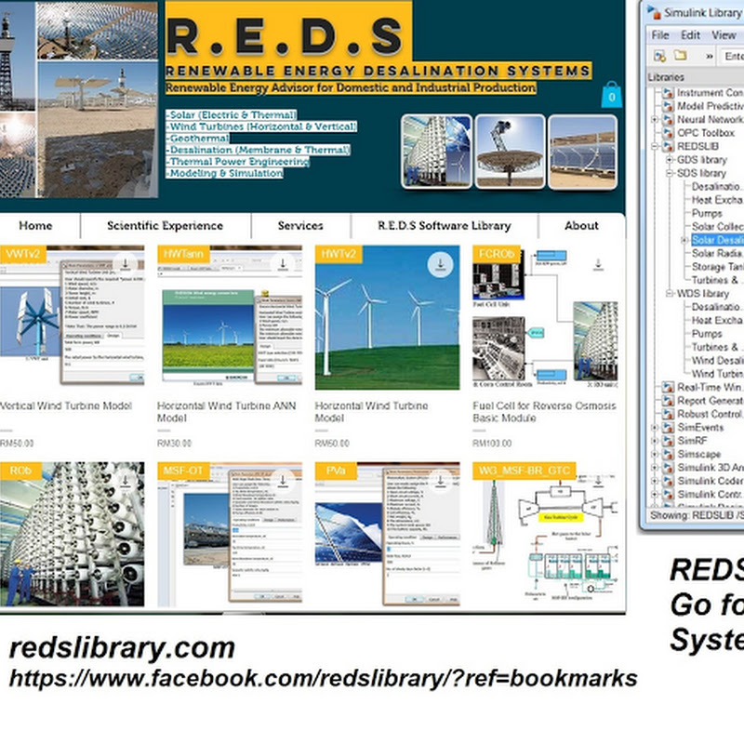
Task: Click the Solar (Electric & Thermal) link
Action: (x=232, y=114)
